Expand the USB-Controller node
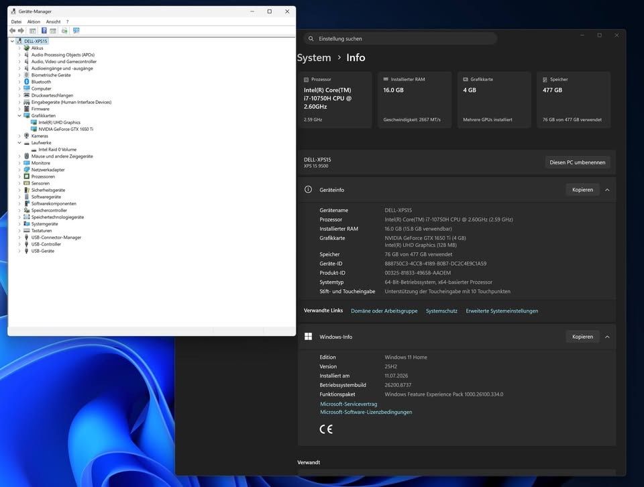This screenshot has width=644, height=487. click(19, 244)
